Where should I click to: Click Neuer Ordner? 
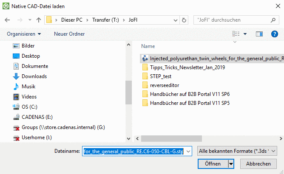(x=69, y=34)
